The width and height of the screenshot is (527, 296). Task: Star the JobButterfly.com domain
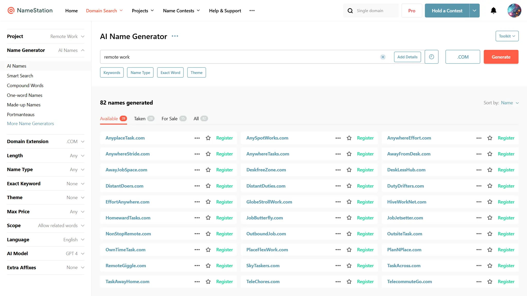pyautogui.click(x=349, y=218)
